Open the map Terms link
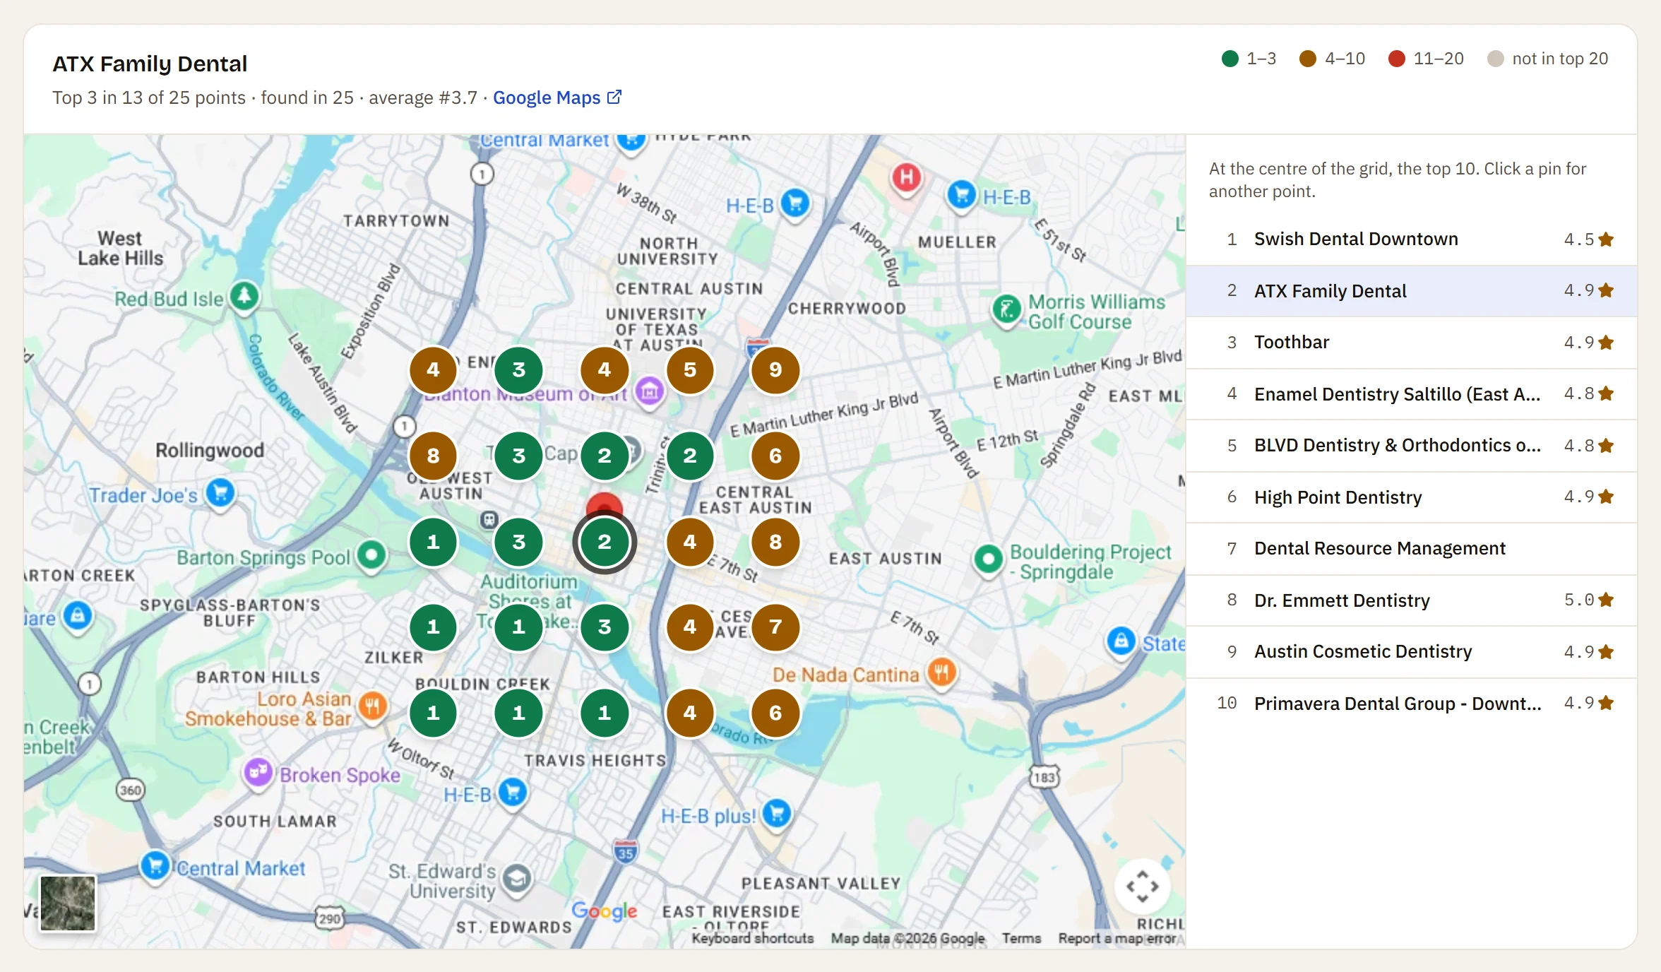 (1021, 938)
